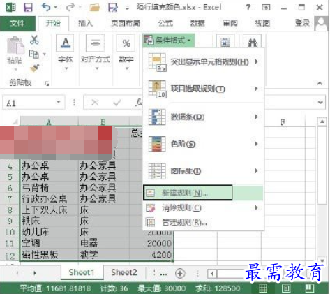Screen dimensions: 330x294
Task: Open the 条件格式 dropdown button
Action: tap(169, 41)
